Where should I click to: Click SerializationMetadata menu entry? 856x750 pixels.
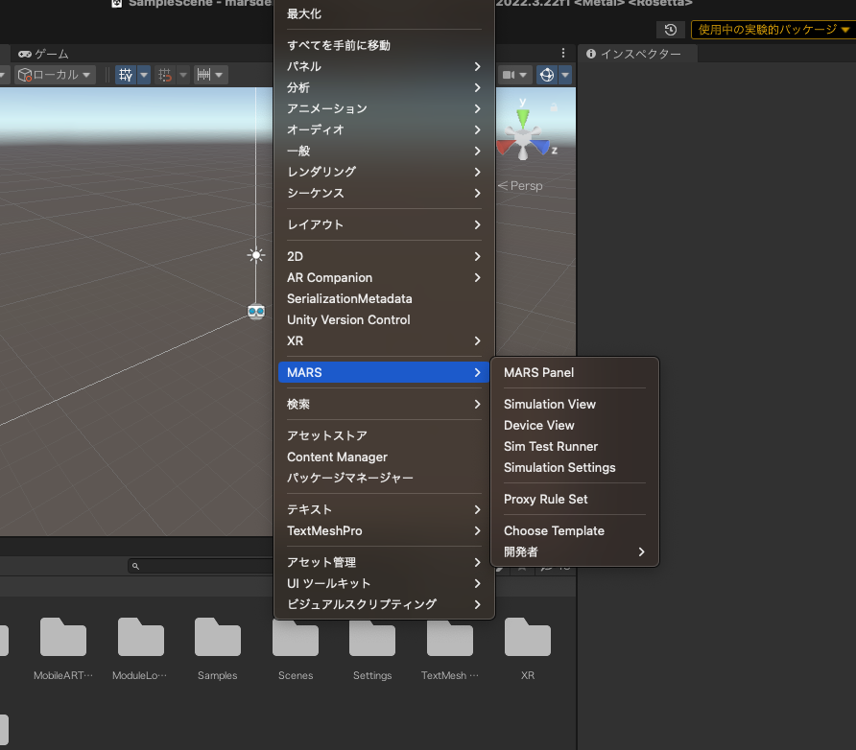[x=384, y=299]
